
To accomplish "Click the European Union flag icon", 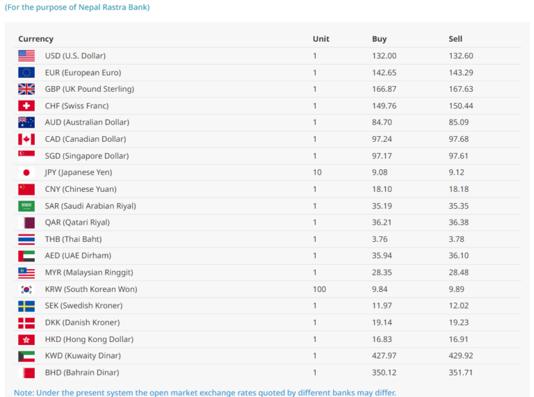I will coord(26,72).
